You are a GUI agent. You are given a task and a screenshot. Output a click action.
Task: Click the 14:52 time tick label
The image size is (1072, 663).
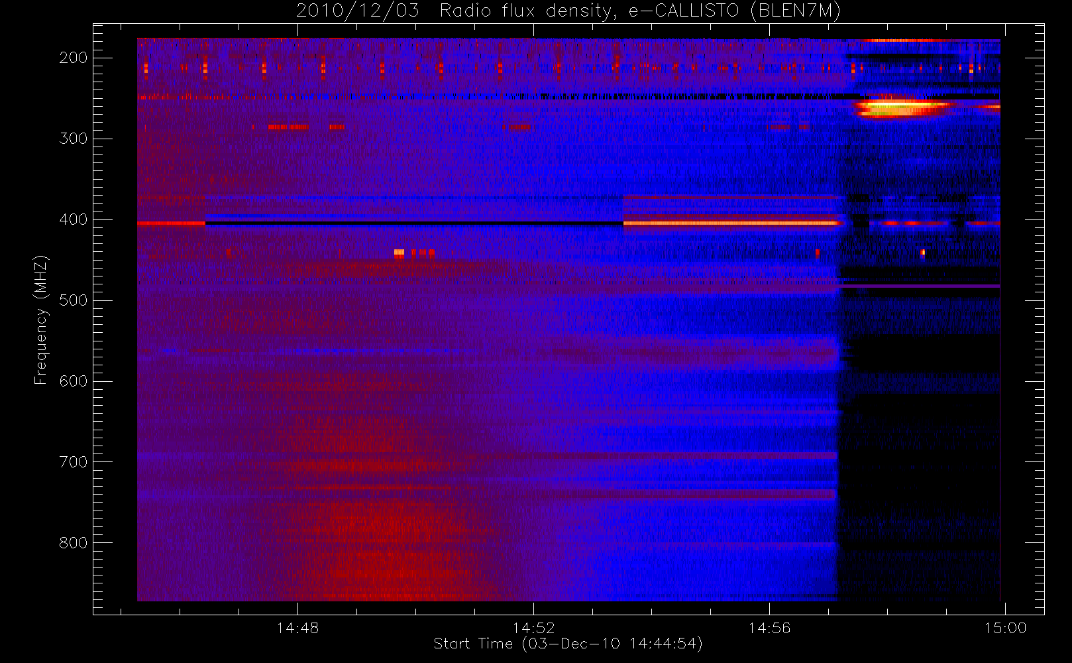coord(533,628)
